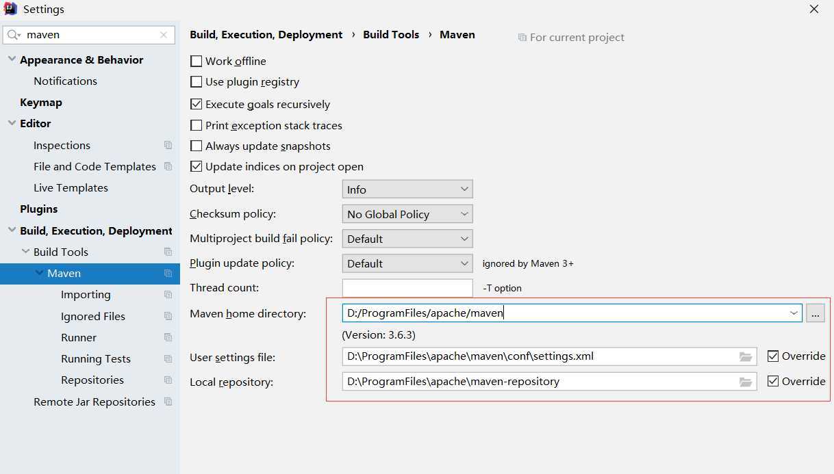The width and height of the screenshot is (834, 474).
Task: Open the Output level dropdown
Action: click(x=407, y=189)
